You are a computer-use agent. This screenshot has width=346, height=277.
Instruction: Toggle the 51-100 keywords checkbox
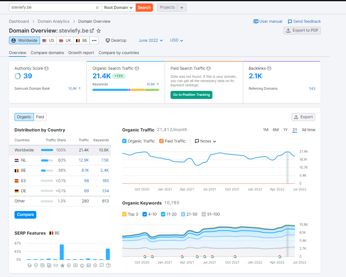204,214
